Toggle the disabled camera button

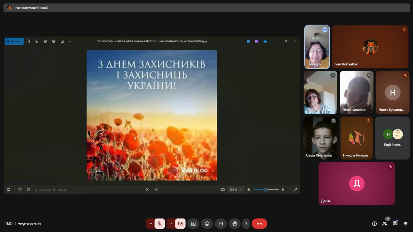point(180,223)
